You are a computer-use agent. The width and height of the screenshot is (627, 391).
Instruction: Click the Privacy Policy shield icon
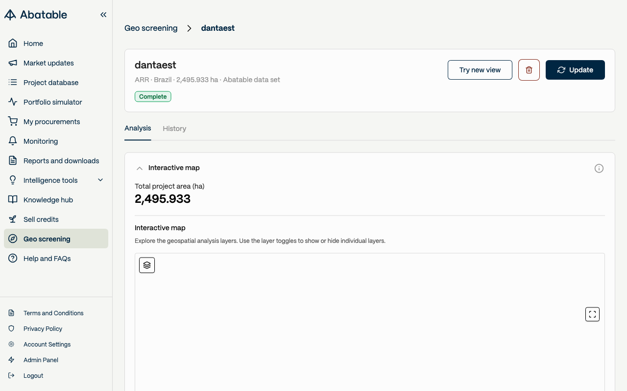11,329
